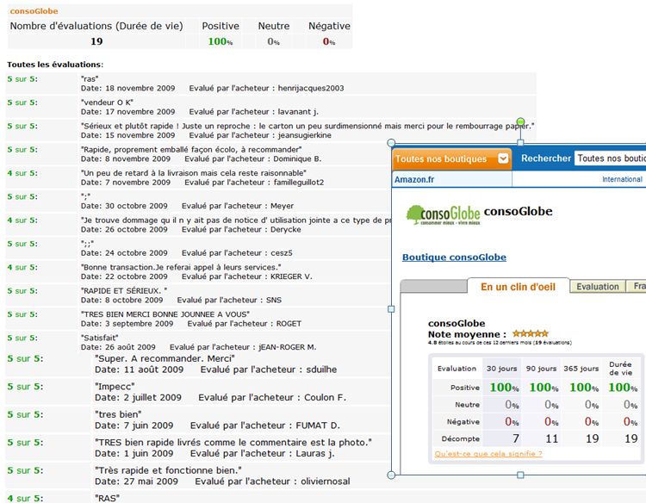
Task: Click the bottom-middle resize handle of the inserted image
Action: pos(520,475)
